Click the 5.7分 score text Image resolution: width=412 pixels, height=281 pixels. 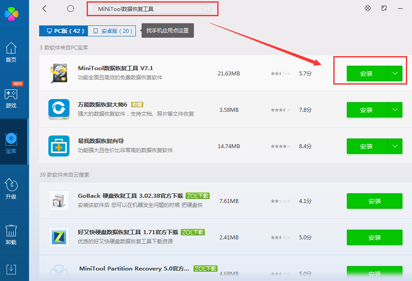coord(305,74)
